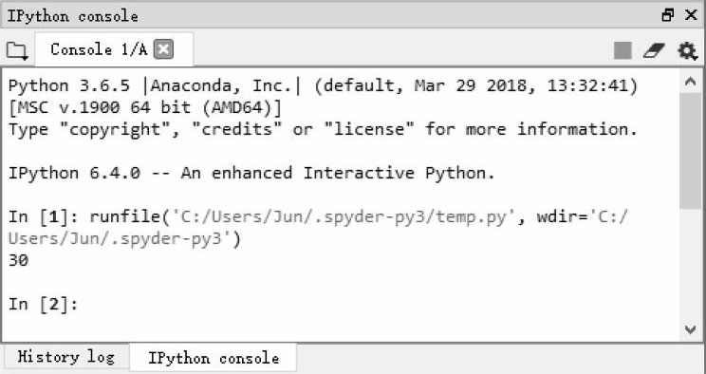Open console options gear menu
The image size is (706, 374).
(x=688, y=50)
